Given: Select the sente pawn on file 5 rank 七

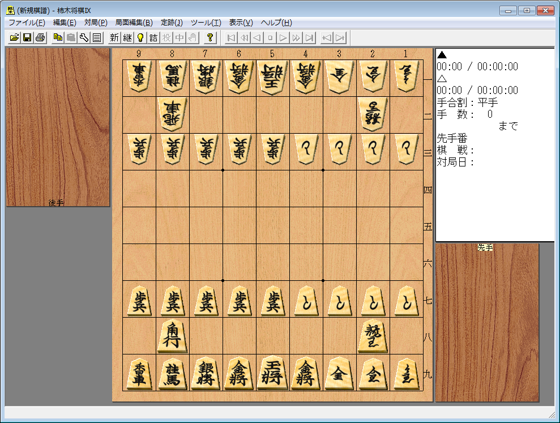Looking at the screenshot, I should point(272,301).
